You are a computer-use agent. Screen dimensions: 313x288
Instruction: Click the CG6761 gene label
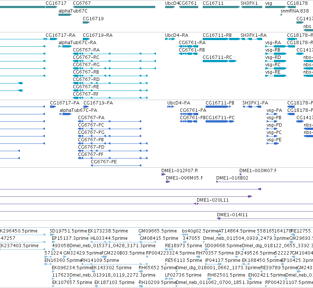pos(188,3)
